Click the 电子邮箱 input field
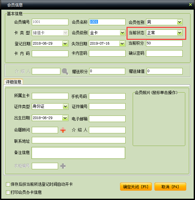The width and height of the screenshot is (195, 200). (x=107, y=119)
